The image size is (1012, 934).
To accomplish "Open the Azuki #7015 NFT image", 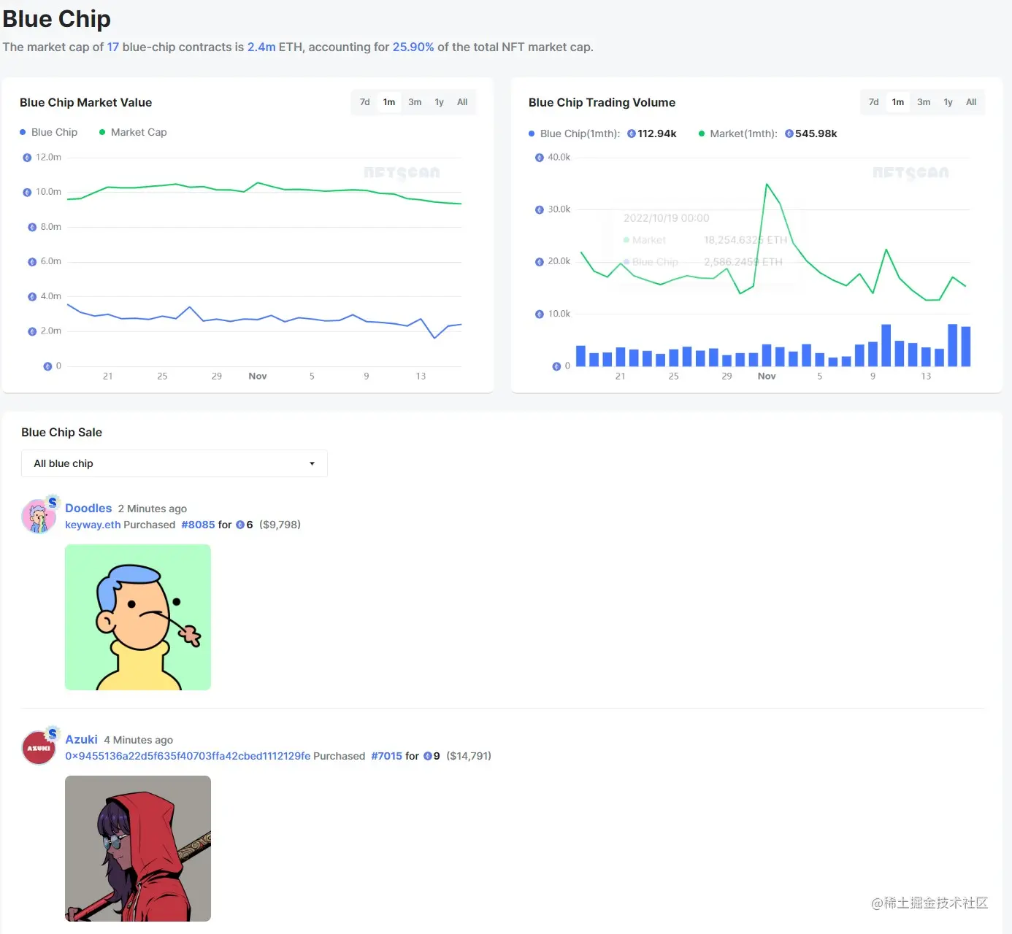I will [x=138, y=849].
